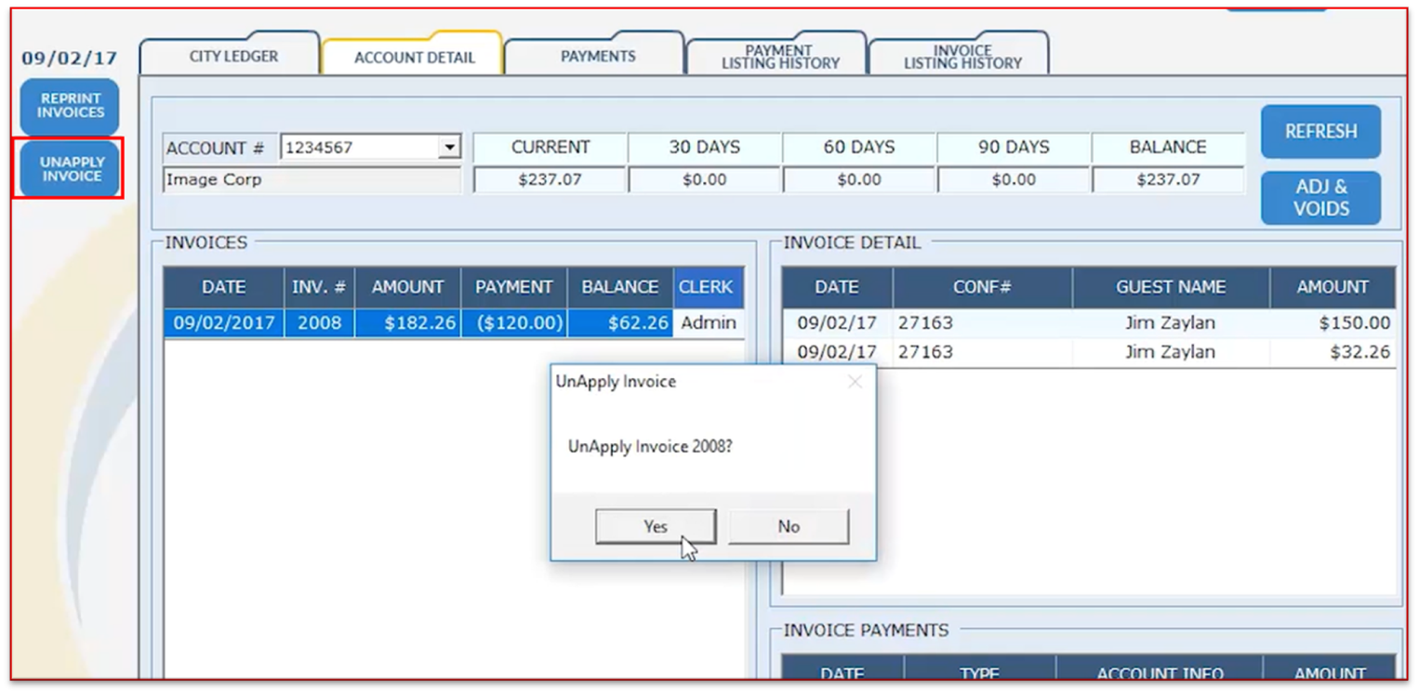The height and width of the screenshot is (694, 1419).
Task: Open Adj & Voids
Action: [x=1320, y=198]
